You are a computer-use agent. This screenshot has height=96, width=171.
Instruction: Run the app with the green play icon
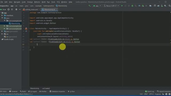122,6
